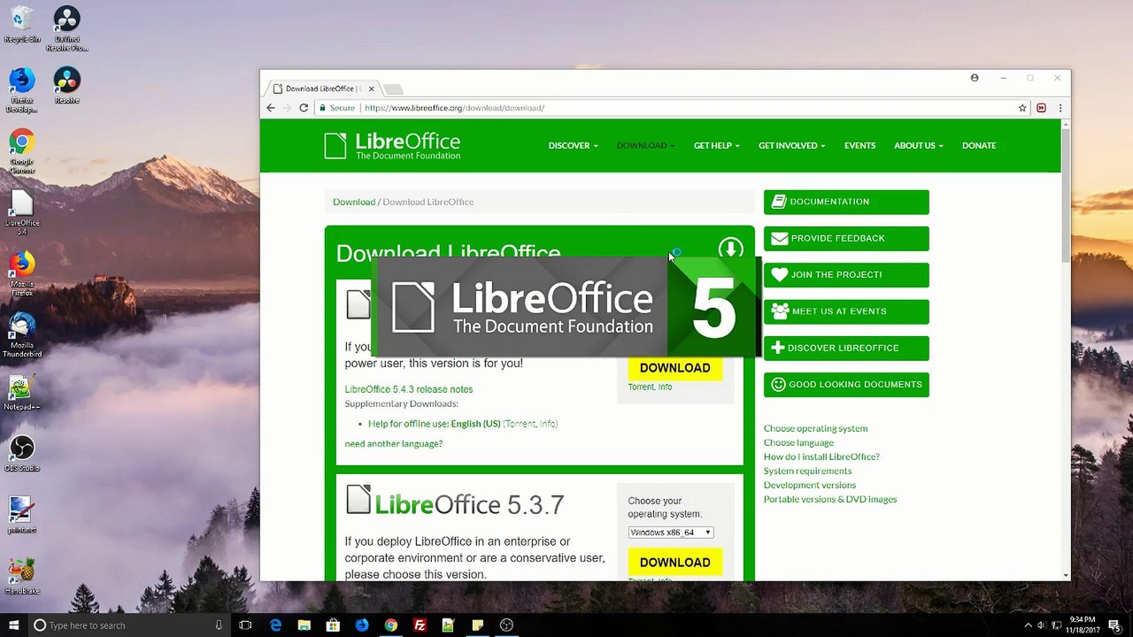Expand the DISCOVER navigation menu
The height and width of the screenshot is (637, 1133).
(573, 145)
